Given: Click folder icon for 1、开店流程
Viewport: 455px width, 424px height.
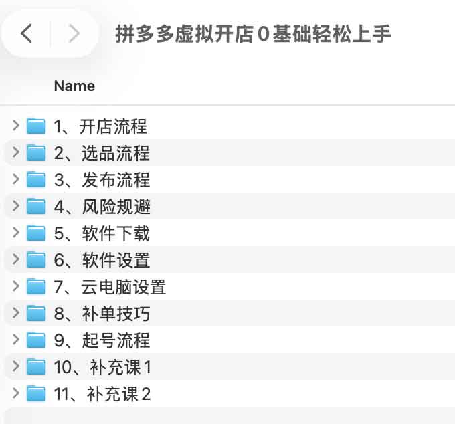Looking at the screenshot, I should pos(36,126).
